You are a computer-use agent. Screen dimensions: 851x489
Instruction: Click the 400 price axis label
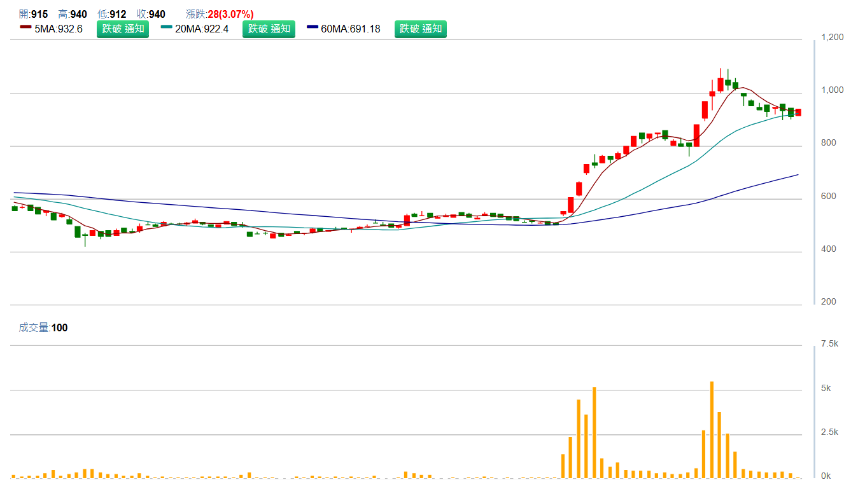pos(829,249)
